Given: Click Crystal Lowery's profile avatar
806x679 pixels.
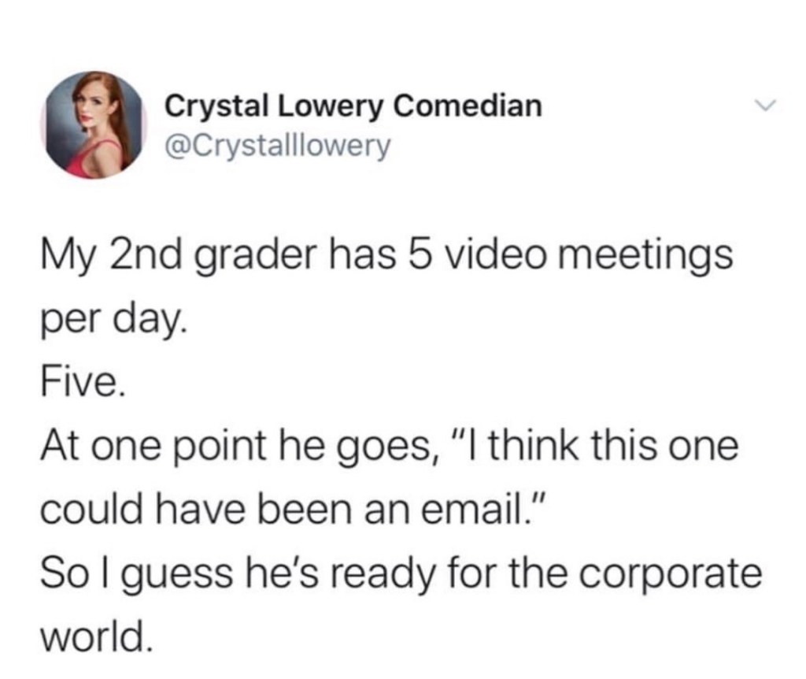Looking at the screenshot, I should (x=94, y=124).
